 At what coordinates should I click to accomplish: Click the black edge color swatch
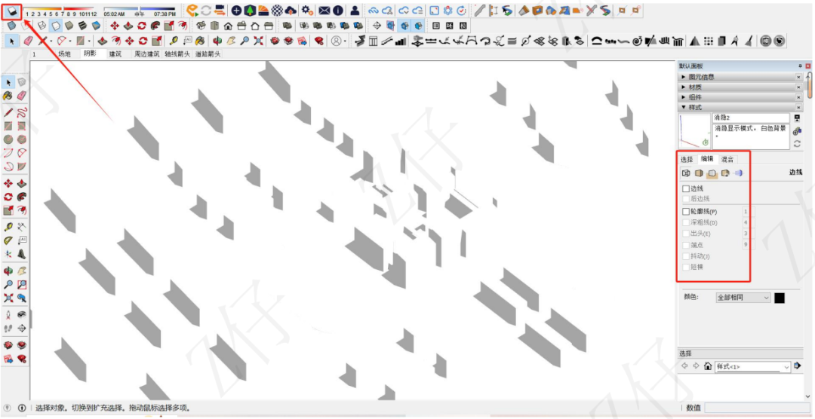tap(779, 298)
